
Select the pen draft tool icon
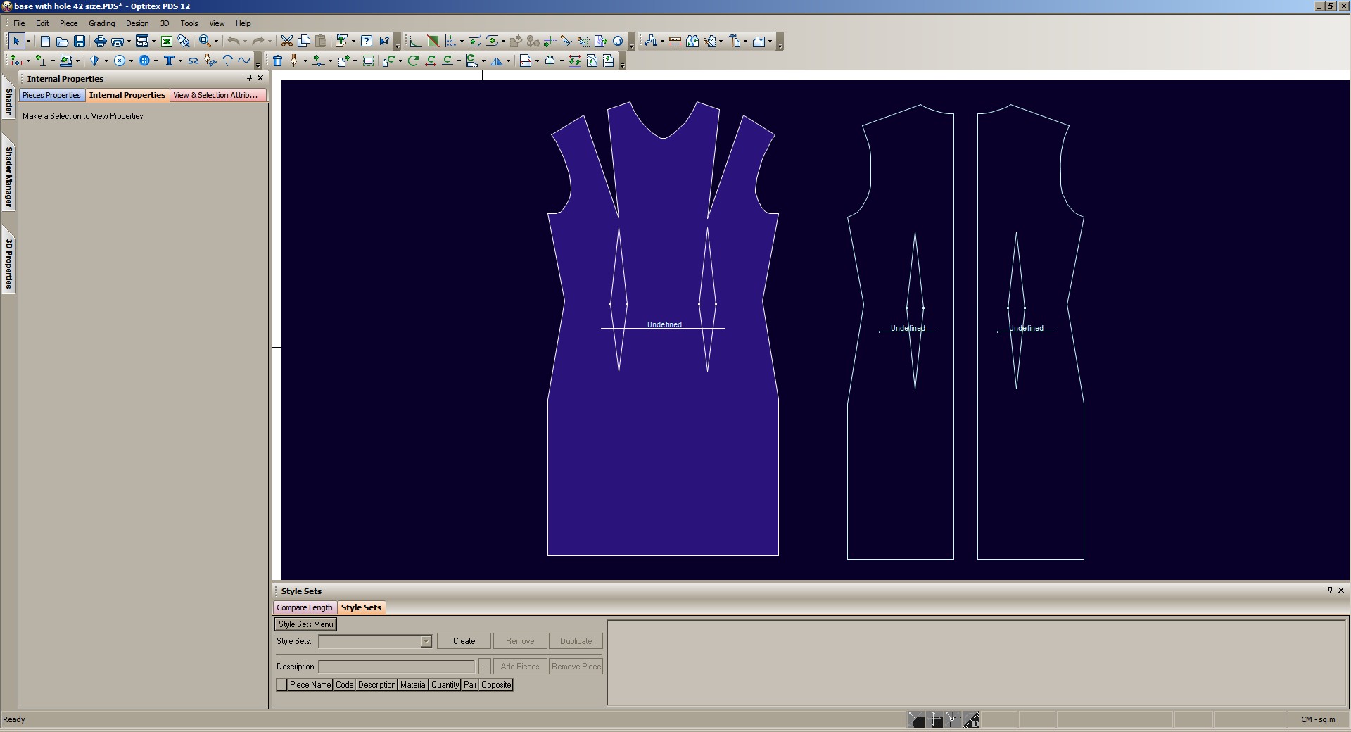(294, 61)
